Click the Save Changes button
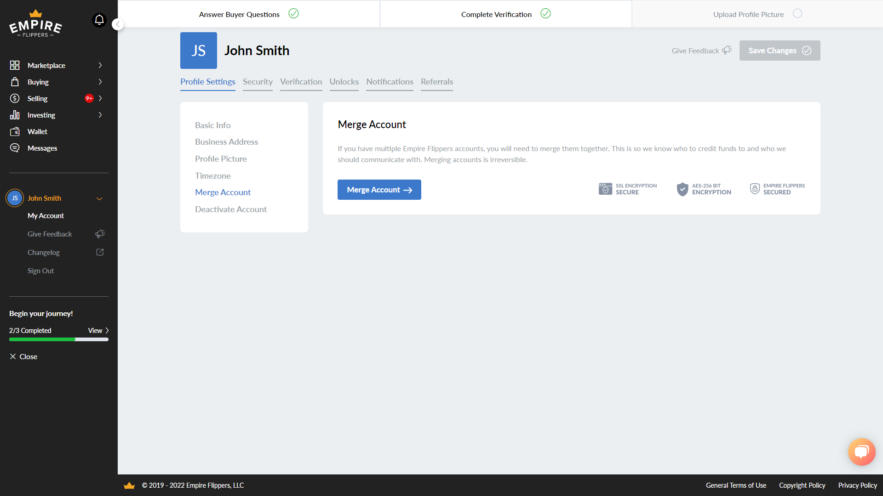This screenshot has width=883, height=496. pos(780,51)
